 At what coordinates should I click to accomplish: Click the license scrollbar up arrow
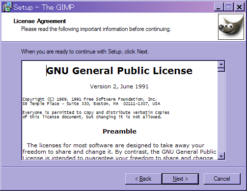(x=221, y=64)
